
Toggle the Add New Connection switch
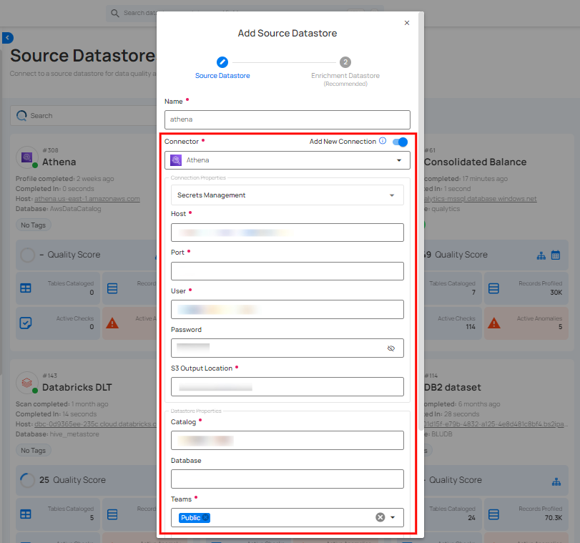(400, 142)
